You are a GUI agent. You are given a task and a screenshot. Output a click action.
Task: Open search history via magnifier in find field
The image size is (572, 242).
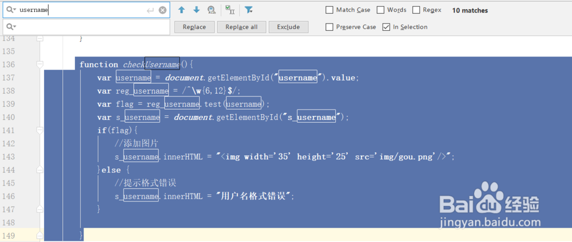[11, 10]
